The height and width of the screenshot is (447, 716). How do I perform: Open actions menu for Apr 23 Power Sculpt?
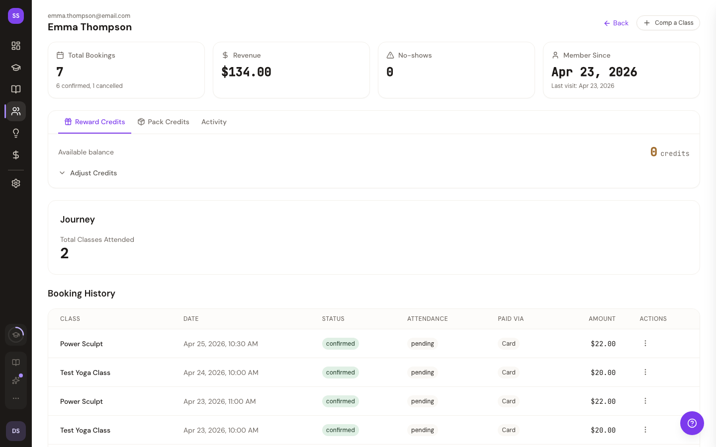645,401
